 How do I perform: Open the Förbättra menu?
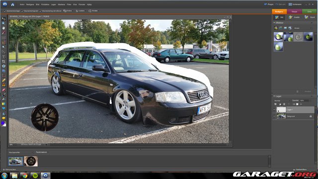coord(45,4)
